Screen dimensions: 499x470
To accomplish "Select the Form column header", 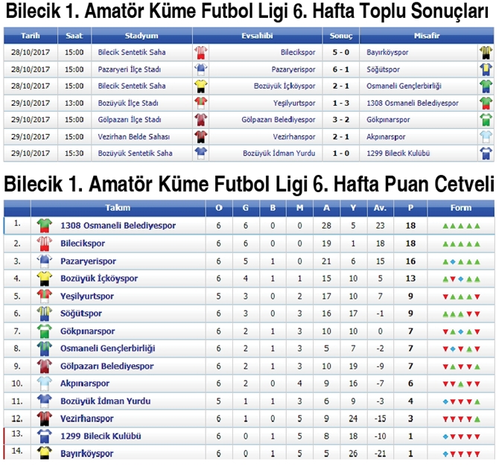I will tap(461, 208).
